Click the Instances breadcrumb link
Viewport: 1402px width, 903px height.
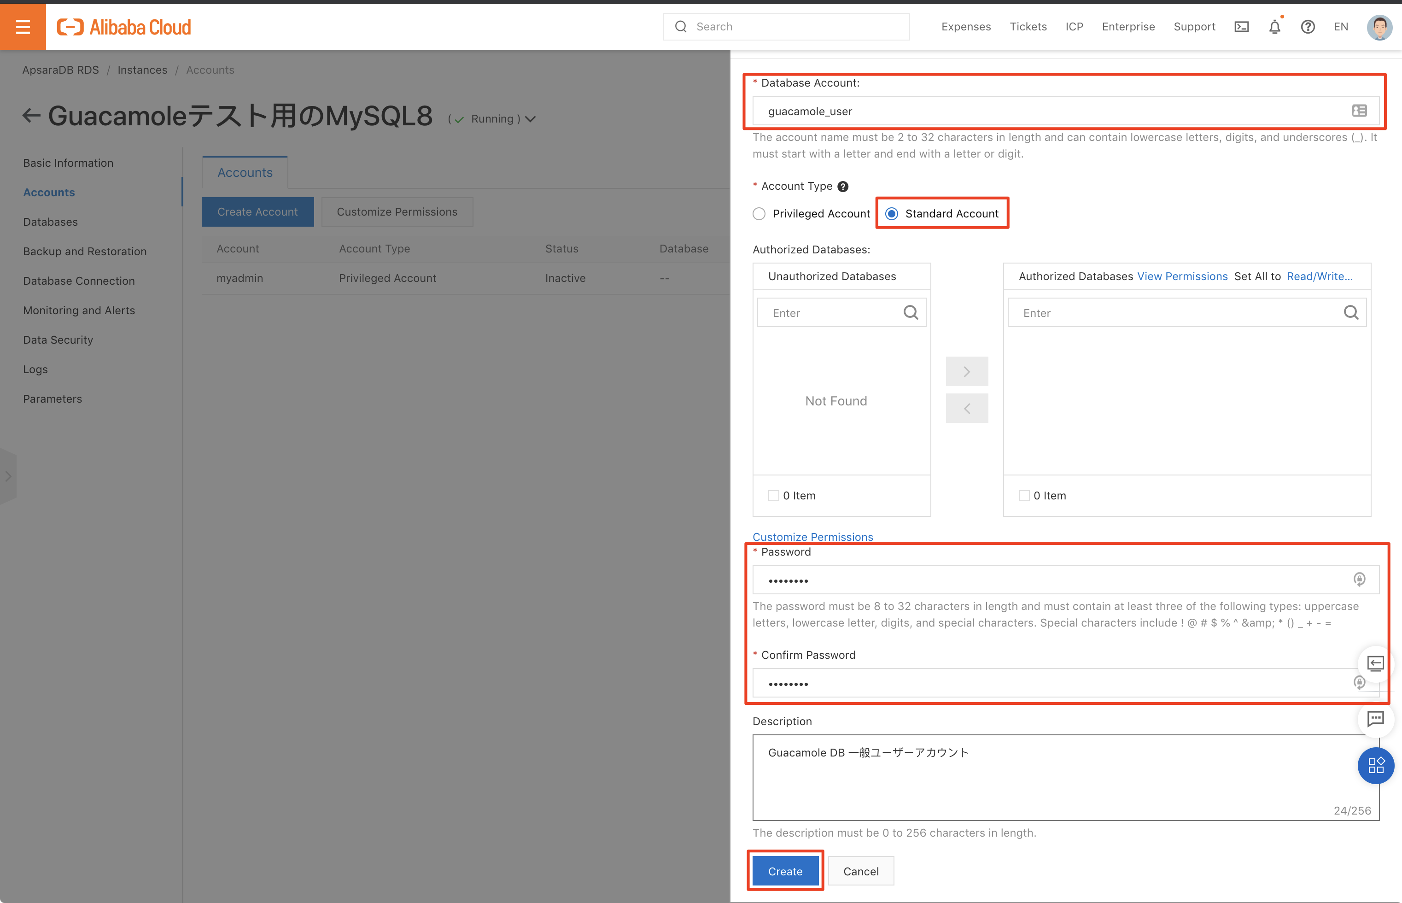(142, 70)
